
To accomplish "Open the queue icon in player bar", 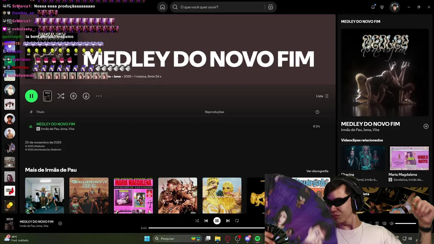I will pyautogui.click(x=377, y=223).
